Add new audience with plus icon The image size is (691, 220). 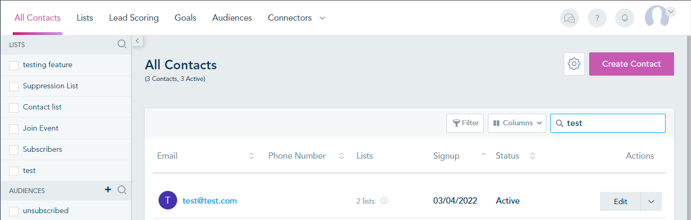(108, 190)
